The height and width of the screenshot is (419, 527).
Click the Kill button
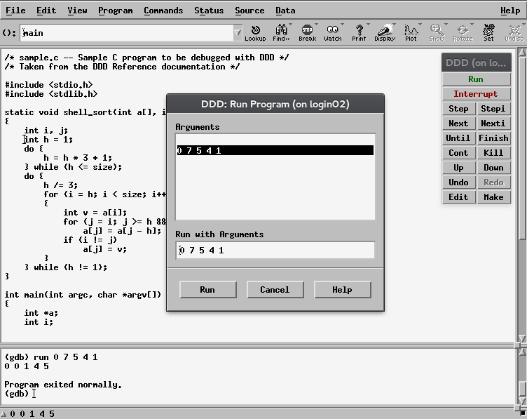point(493,153)
